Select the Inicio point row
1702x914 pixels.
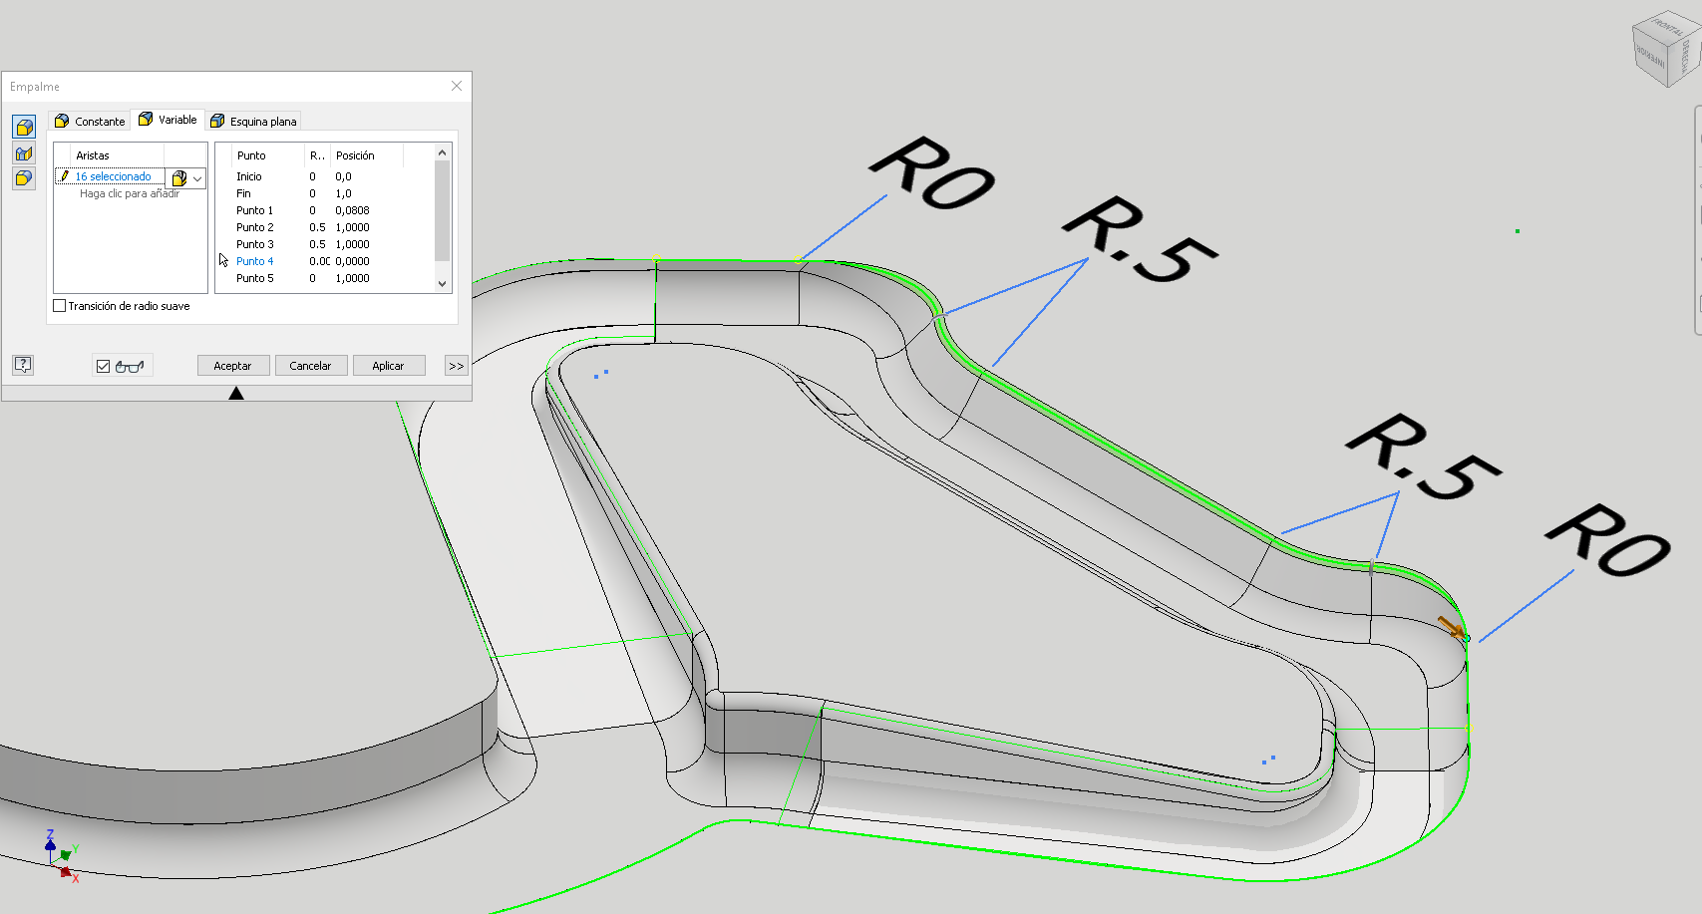coord(325,176)
